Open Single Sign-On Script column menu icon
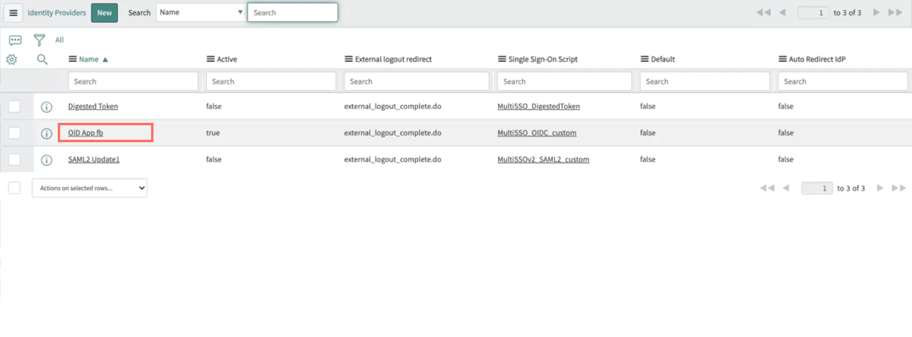912x337 pixels. (x=502, y=59)
